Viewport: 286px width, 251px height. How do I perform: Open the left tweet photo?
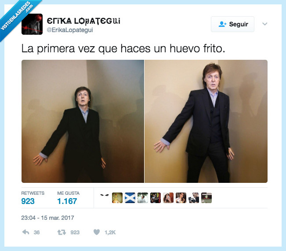[83, 121]
